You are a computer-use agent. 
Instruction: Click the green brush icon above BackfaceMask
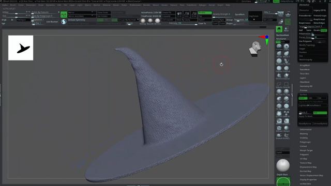pos(279,29)
